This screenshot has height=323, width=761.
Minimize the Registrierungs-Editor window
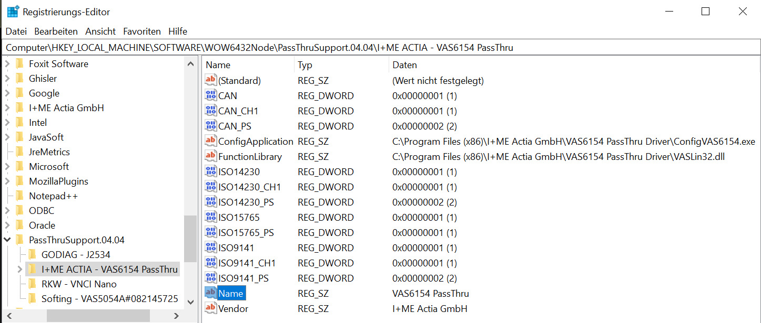coord(669,12)
